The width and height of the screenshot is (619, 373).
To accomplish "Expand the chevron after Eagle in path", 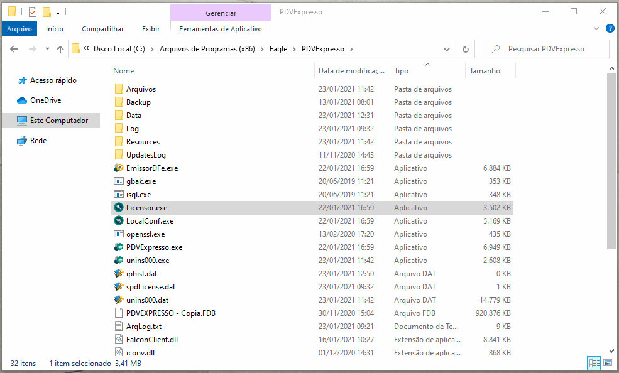I will [x=294, y=49].
